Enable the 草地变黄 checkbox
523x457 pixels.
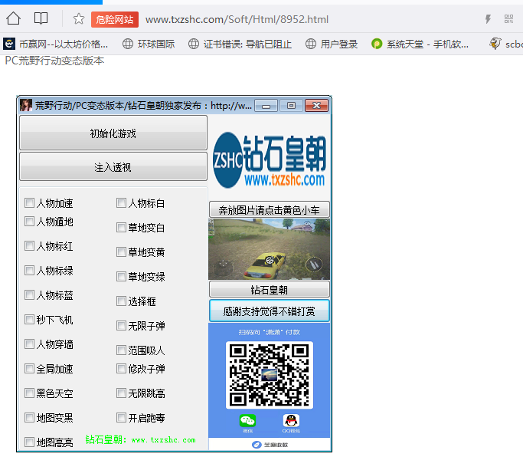pyautogui.click(x=121, y=252)
